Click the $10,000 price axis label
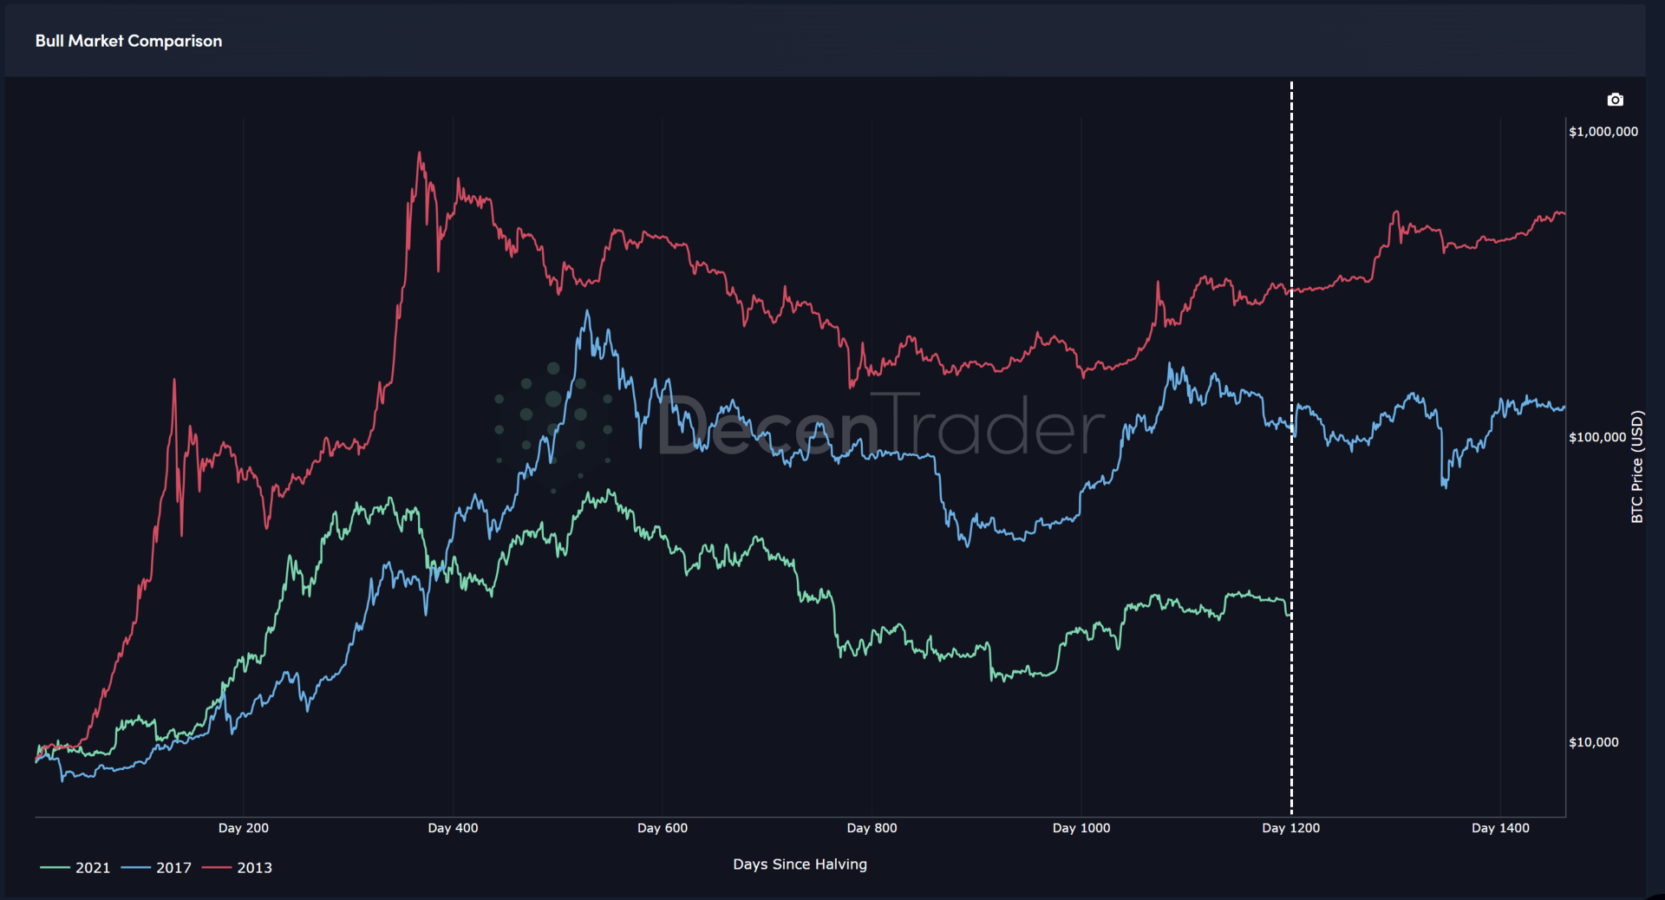The height and width of the screenshot is (900, 1665). pos(1594,742)
